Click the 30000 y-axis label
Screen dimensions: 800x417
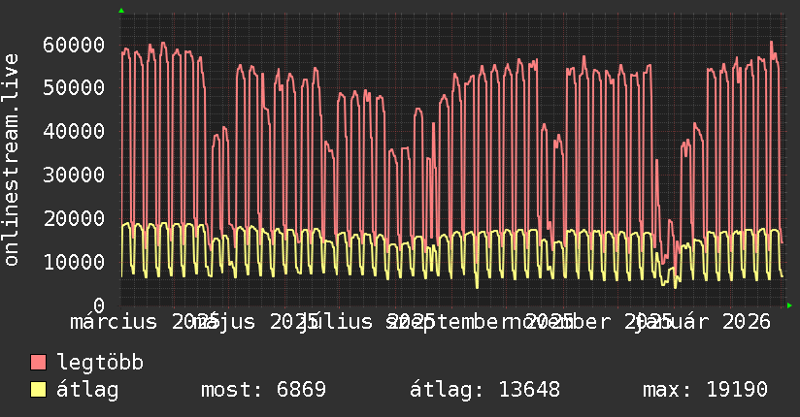coord(74,175)
